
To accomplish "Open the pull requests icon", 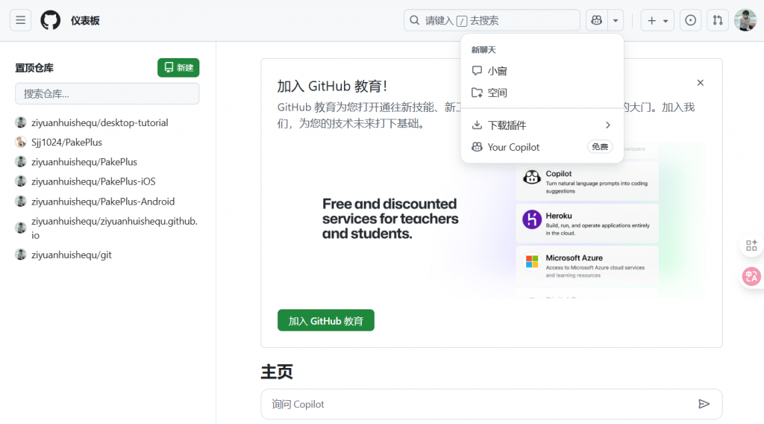I will point(717,20).
